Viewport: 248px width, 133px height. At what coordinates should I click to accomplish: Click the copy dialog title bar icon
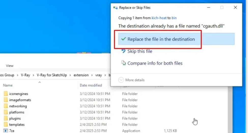click(115, 8)
